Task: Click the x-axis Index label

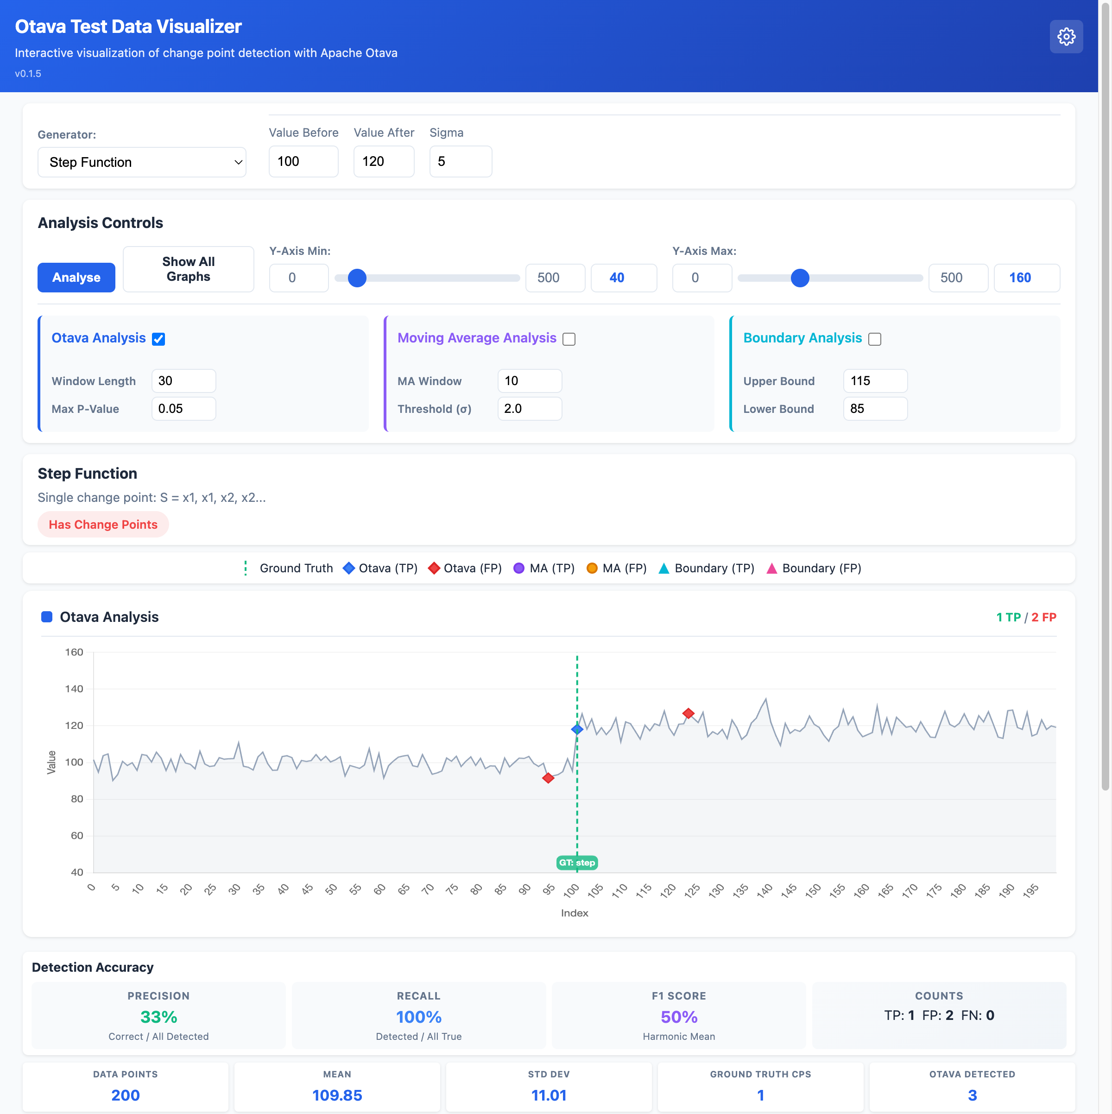Action: tap(575, 913)
